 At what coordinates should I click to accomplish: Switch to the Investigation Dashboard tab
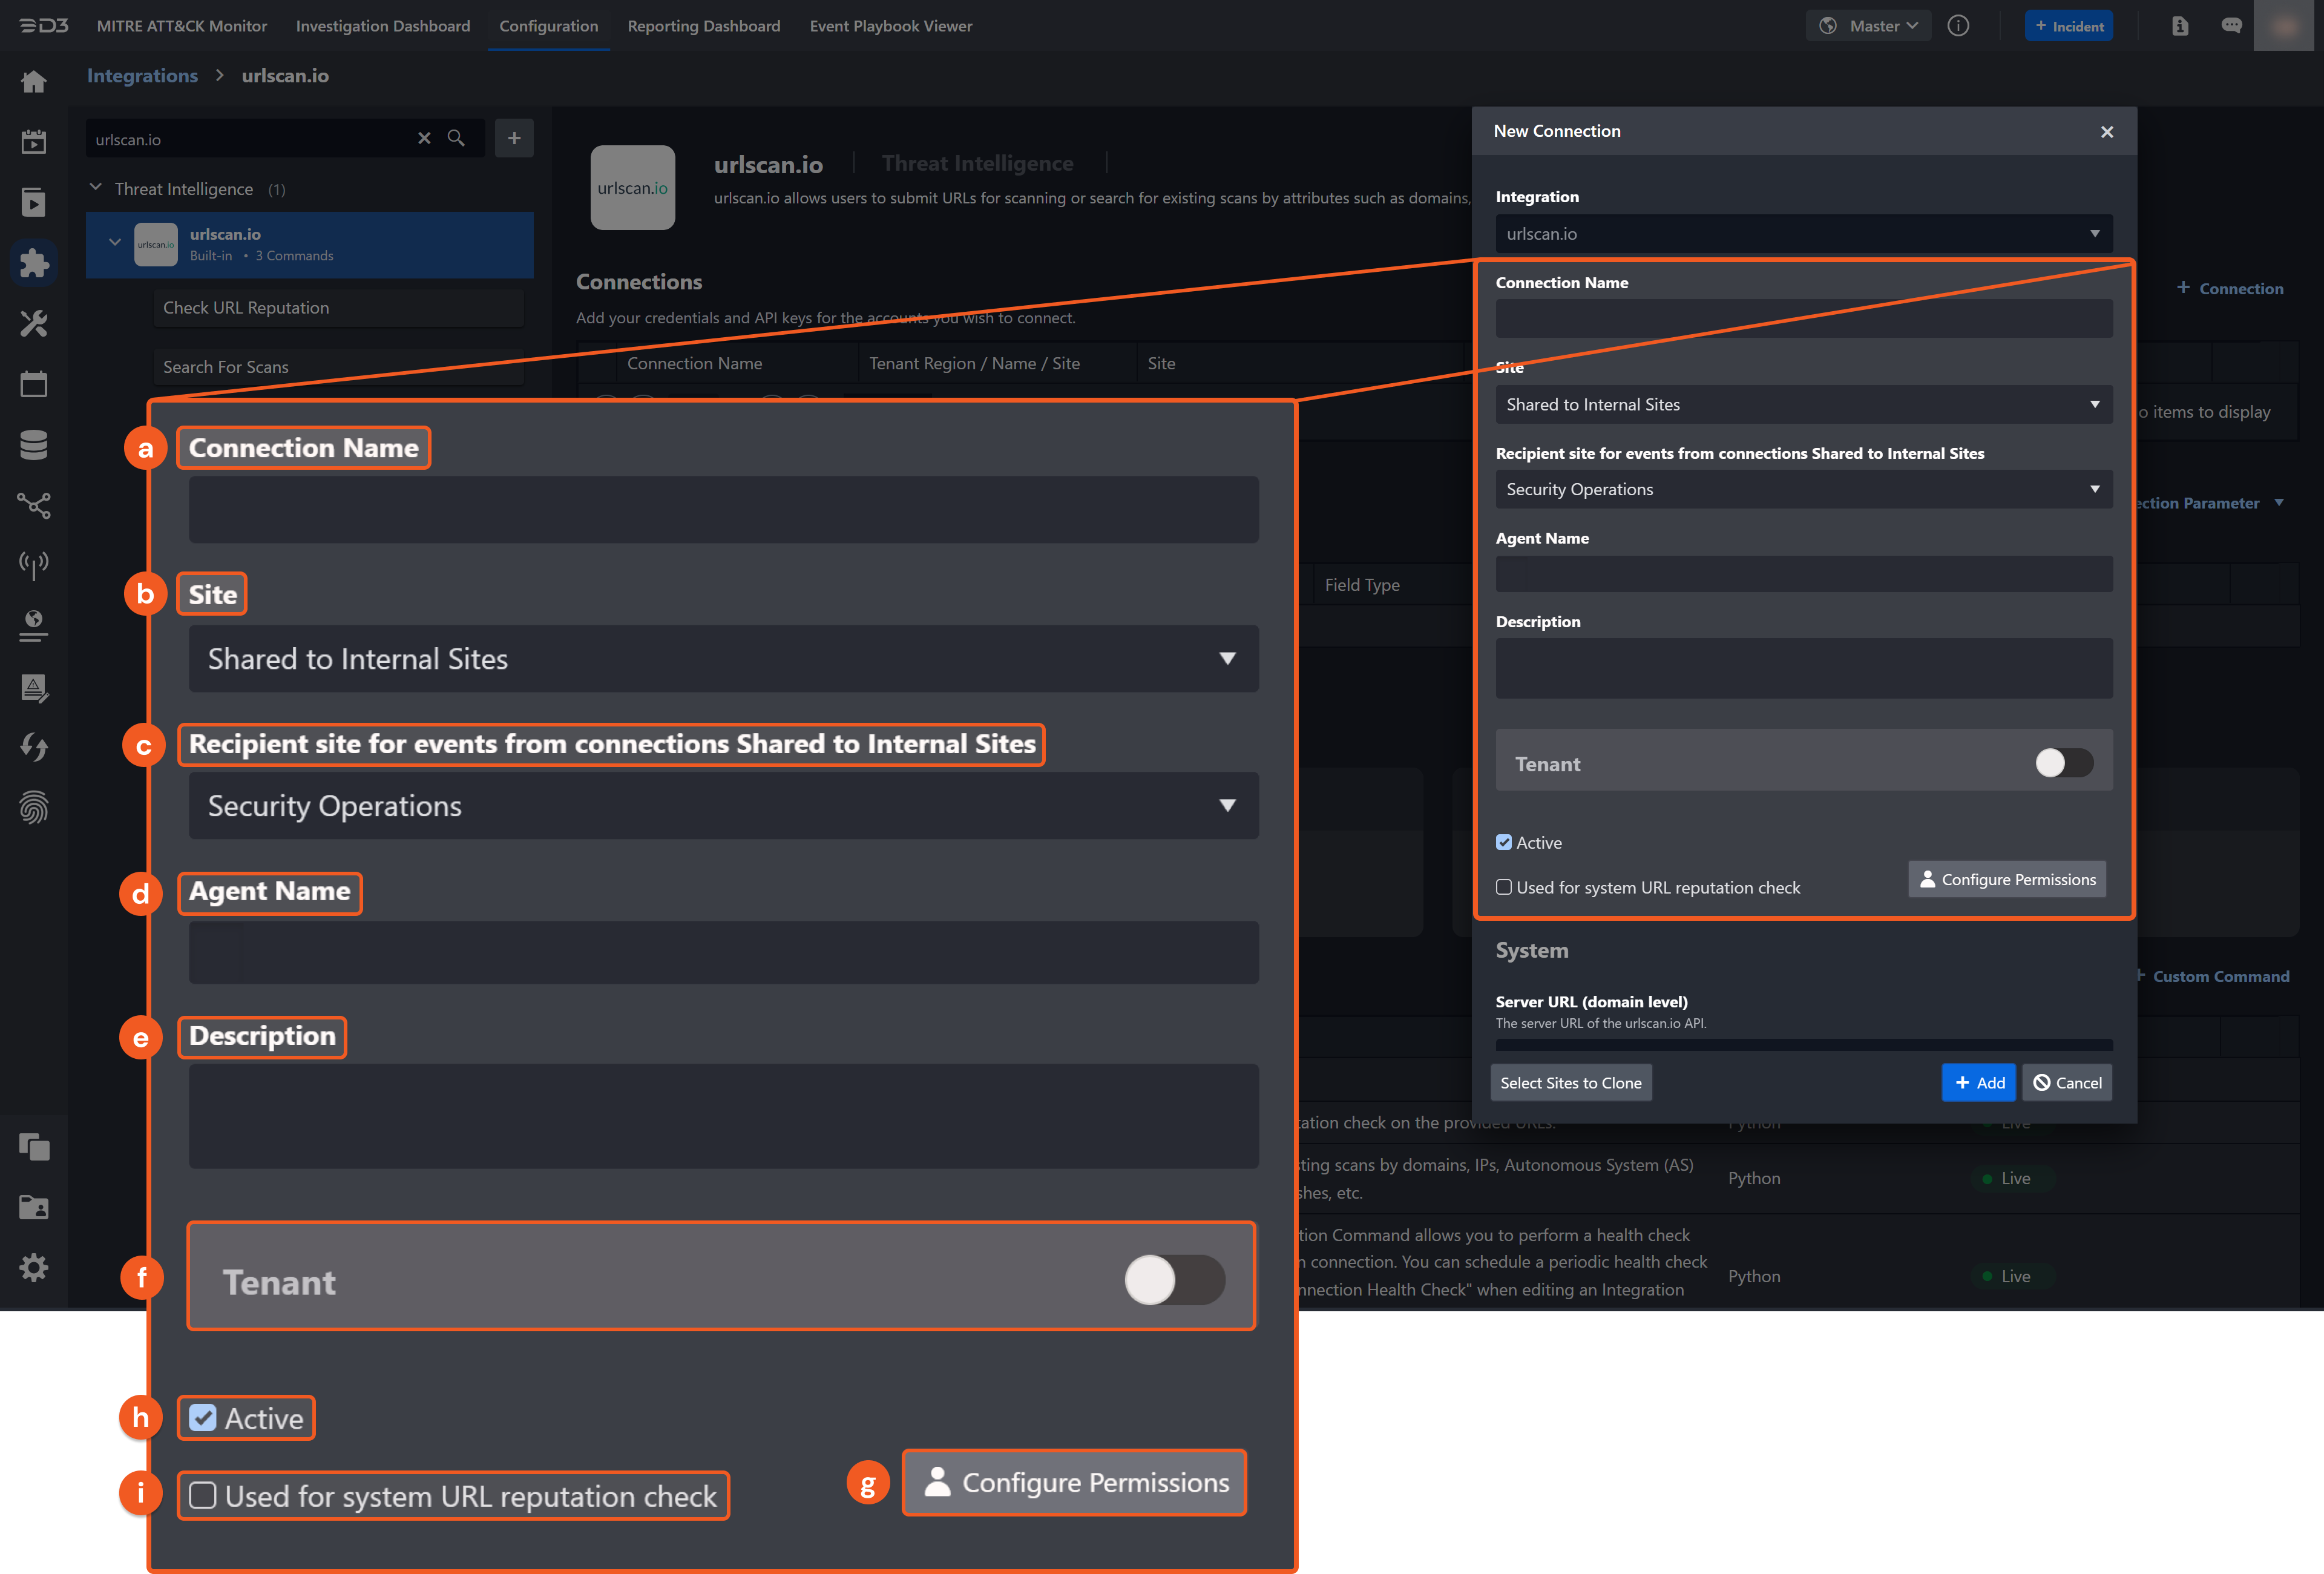(382, 26)
